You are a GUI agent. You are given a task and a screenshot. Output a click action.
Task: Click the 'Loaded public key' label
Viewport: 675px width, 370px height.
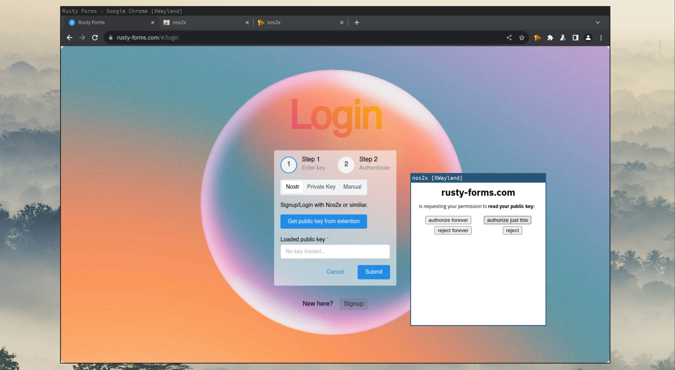pos(303,239)
